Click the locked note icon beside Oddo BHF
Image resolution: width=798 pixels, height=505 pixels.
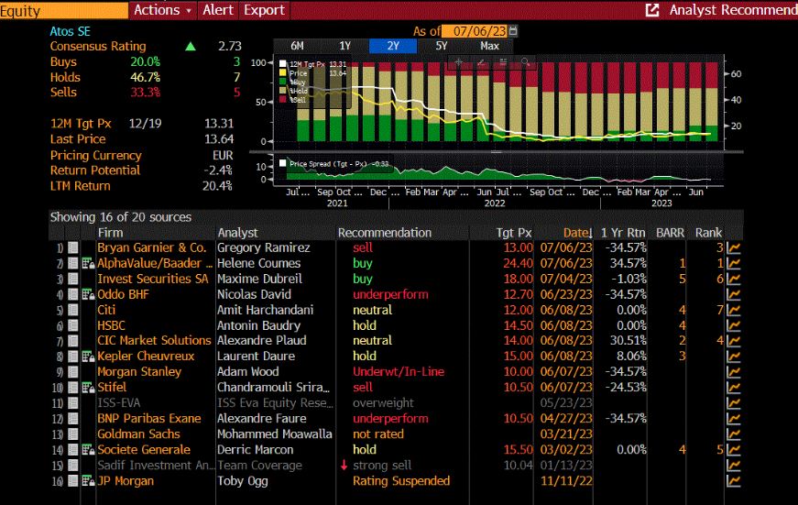(x=88, y=295)
